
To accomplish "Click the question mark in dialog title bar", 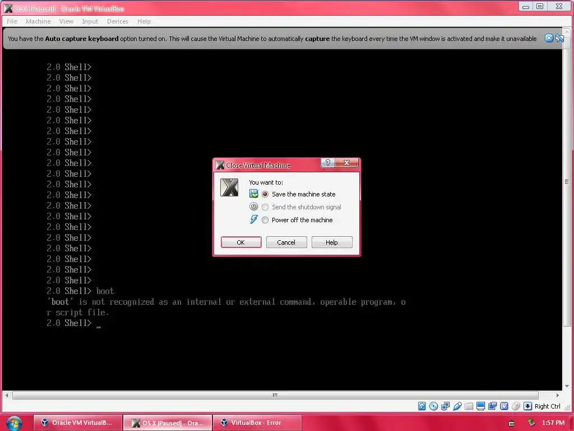I will 327,163.
